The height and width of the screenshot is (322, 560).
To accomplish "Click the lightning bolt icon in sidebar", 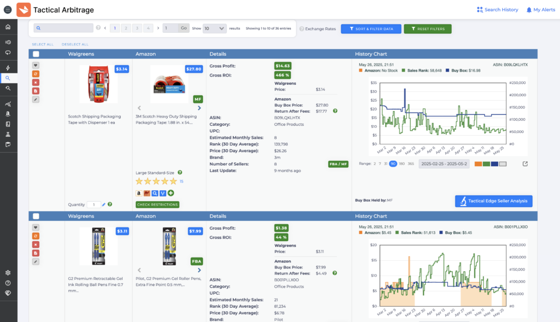I will pos(8,68).
